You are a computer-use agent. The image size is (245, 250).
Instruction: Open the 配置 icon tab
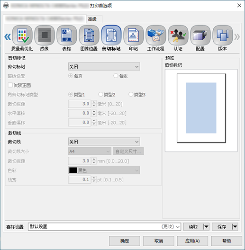click(200, 38)
